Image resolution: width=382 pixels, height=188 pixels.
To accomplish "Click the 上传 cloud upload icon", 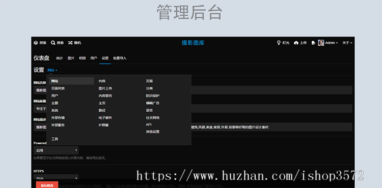I will tap(296, 43).
